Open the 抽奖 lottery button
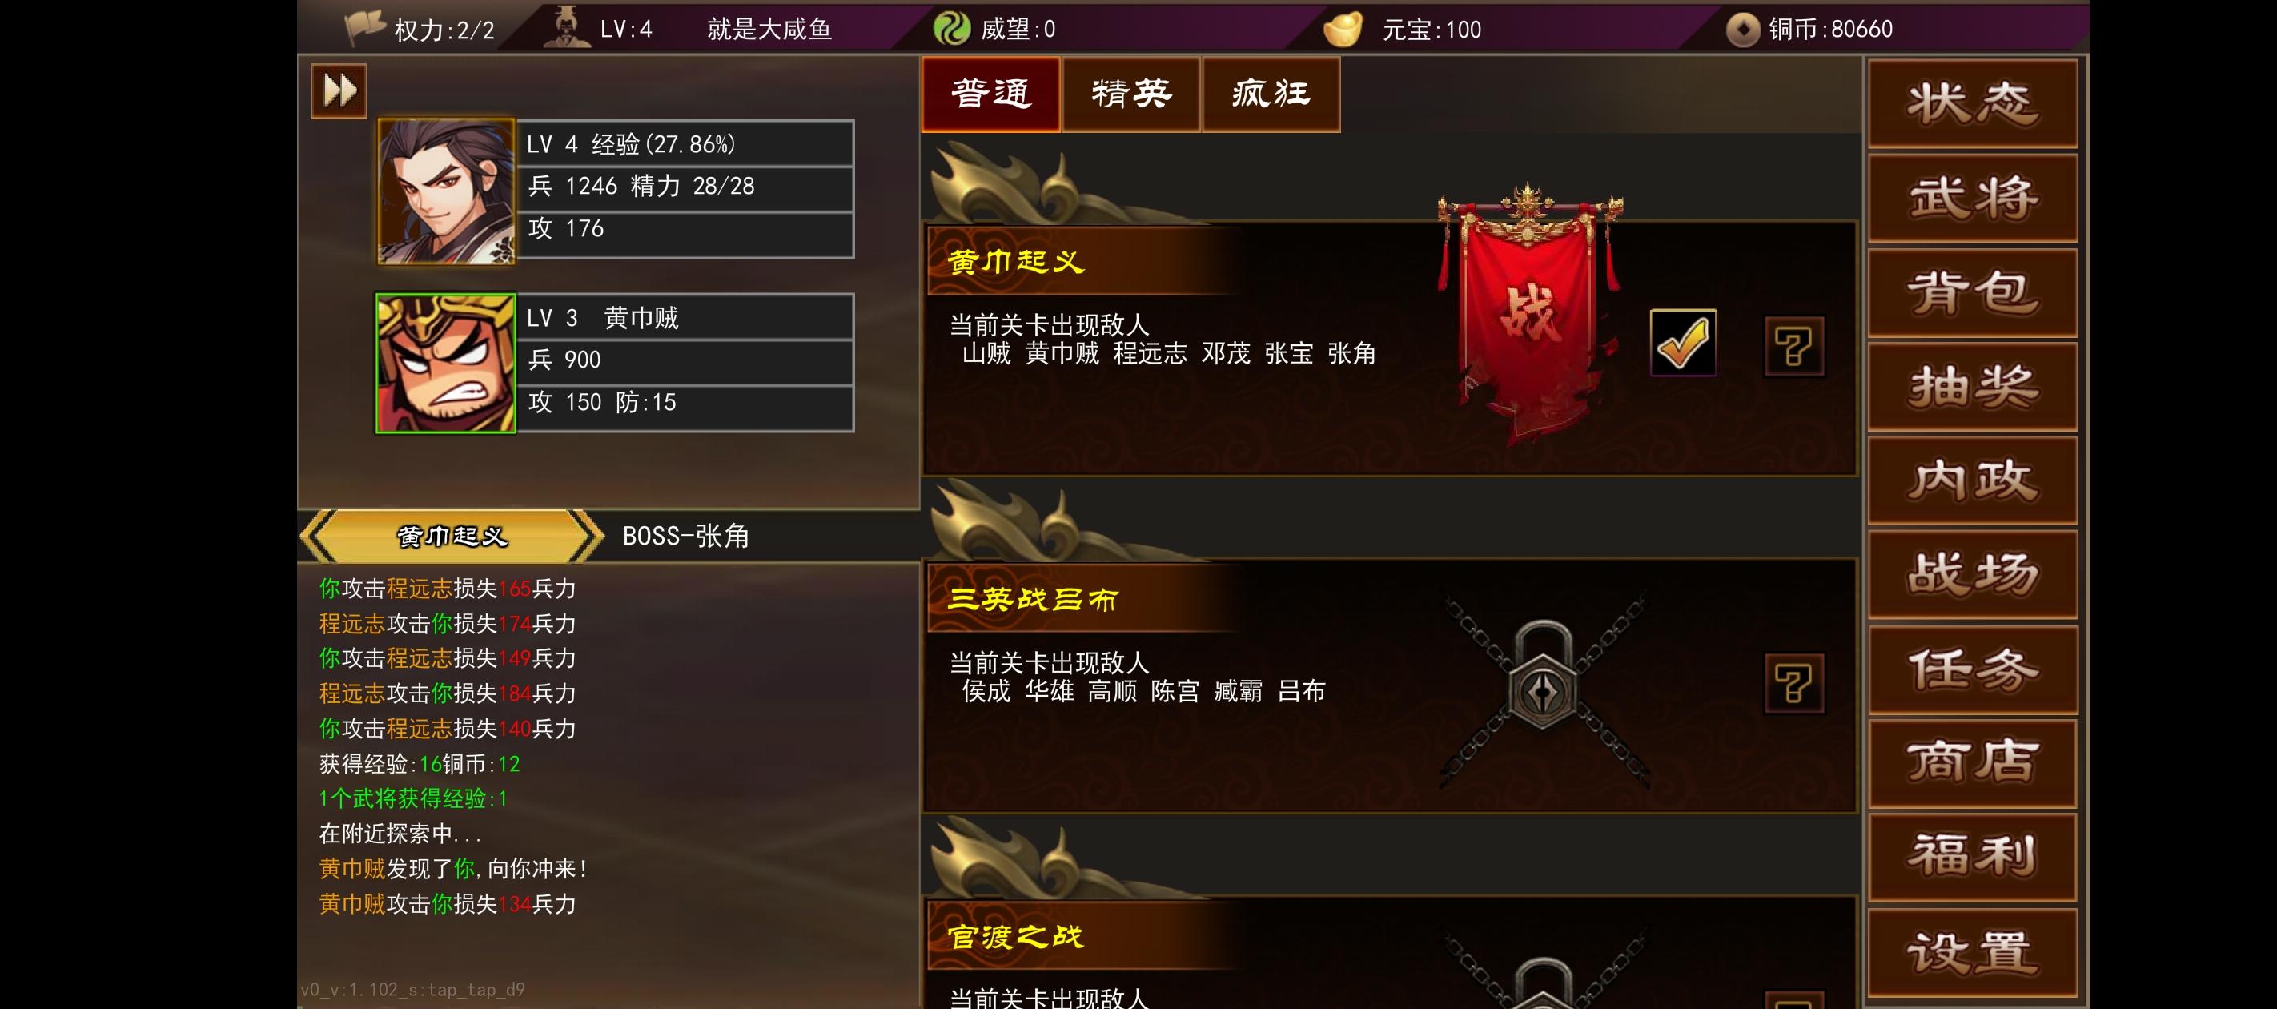 click(1972, 387)
